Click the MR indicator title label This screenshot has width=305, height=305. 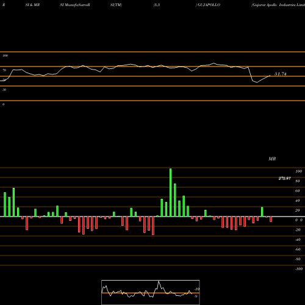pyautogui.click(x=272, y=159)
